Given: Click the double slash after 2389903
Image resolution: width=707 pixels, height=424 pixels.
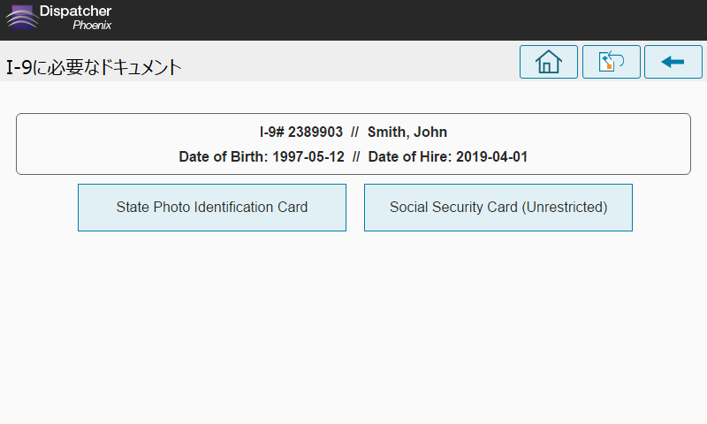Looking at the screenshot, I should point(355,132).
